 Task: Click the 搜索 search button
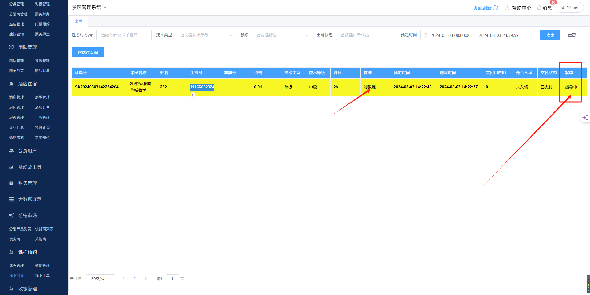[x=550, y=35]
